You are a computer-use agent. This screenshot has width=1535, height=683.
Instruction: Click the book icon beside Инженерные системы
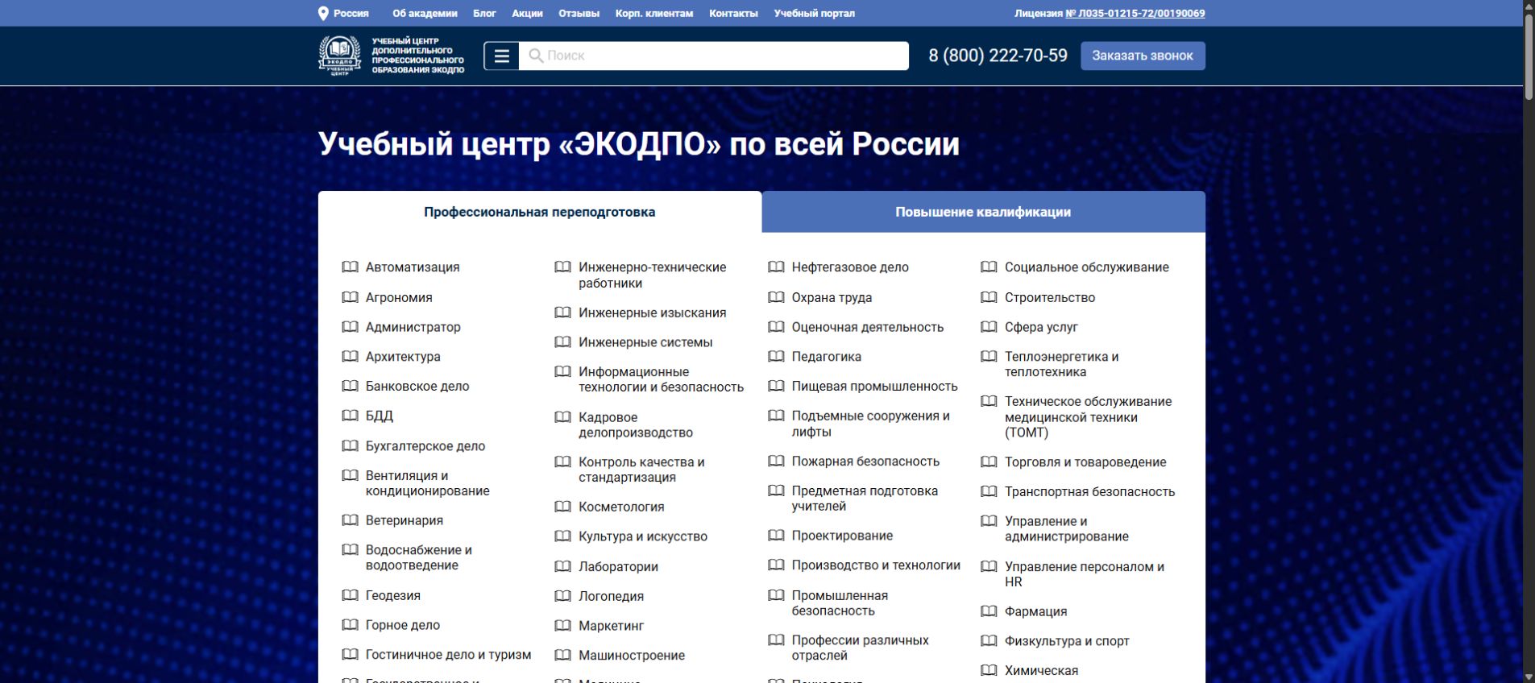(x=562, y=342)
